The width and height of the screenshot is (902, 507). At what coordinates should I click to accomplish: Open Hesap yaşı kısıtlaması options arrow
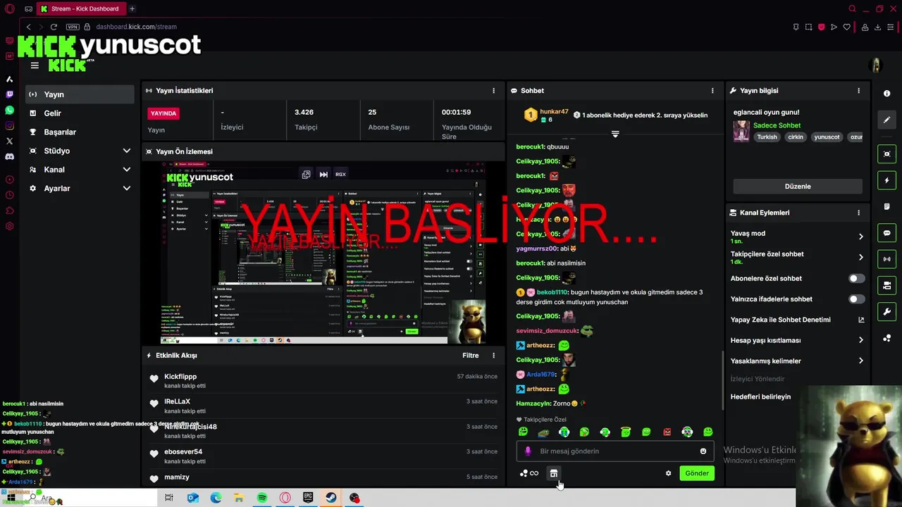pos(860,340)
